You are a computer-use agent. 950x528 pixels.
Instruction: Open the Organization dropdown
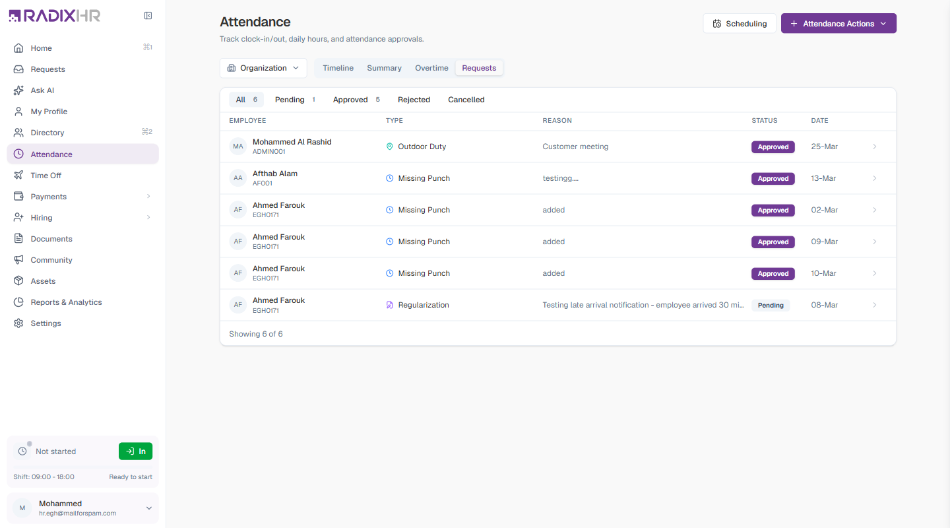[263, 68]
